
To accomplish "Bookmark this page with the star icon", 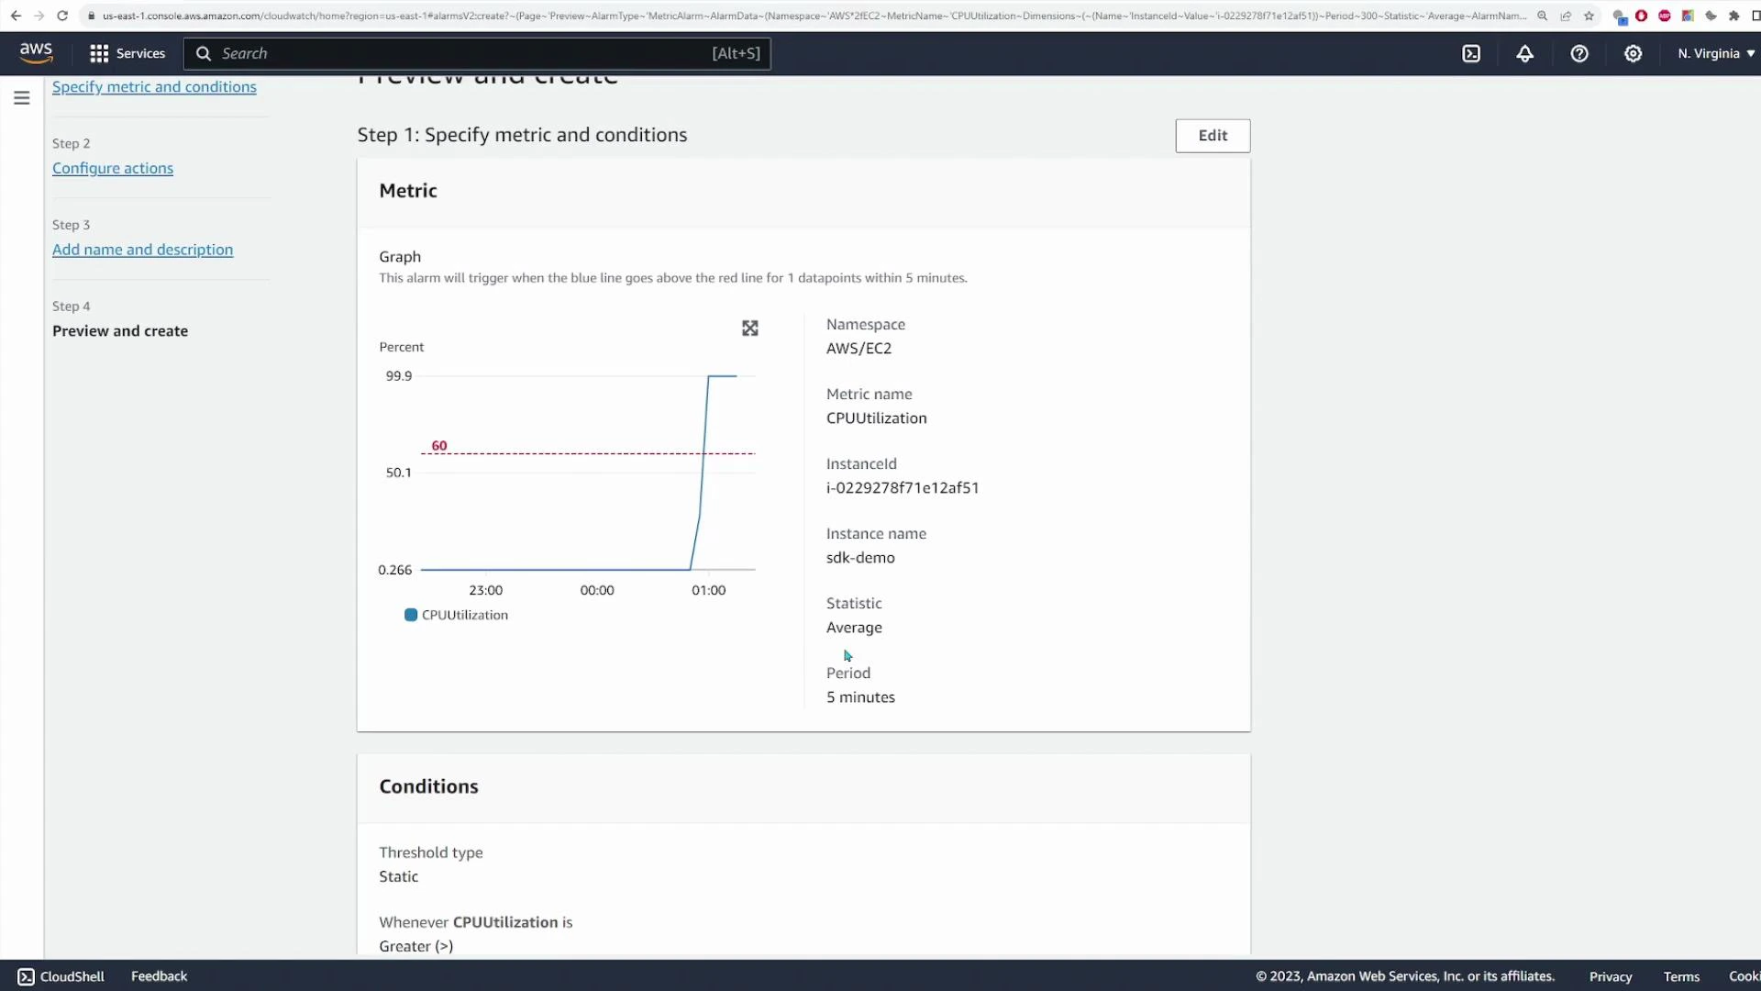I will pos(1589,16).
